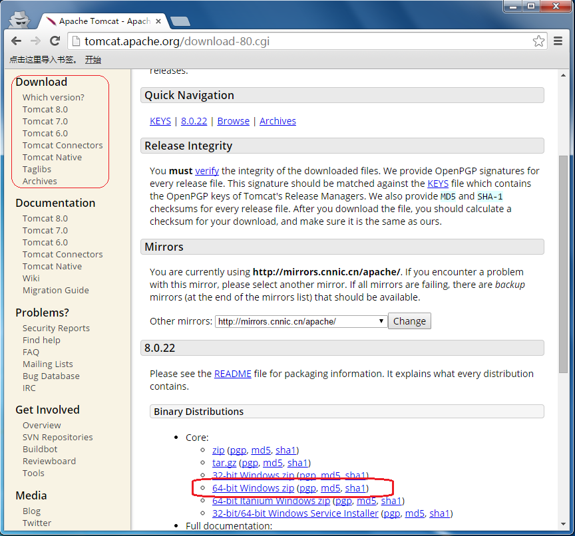The height and width of the screenshot is (536, 575).
Task: Go forward with the forward arrow
Action: coord(35,41)
